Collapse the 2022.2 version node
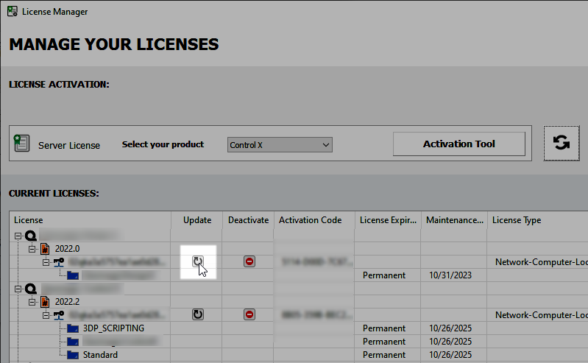 click(x=32, y=302)
